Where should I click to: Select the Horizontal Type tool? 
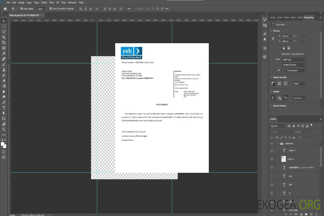4,108
